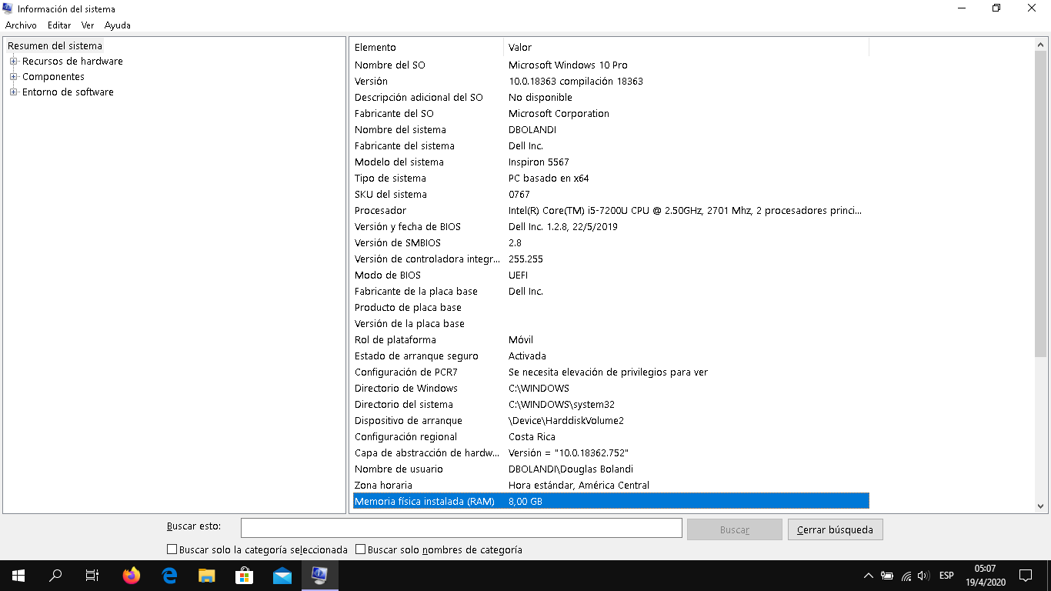Select Resumen del sistema tree item

(55, 46)
